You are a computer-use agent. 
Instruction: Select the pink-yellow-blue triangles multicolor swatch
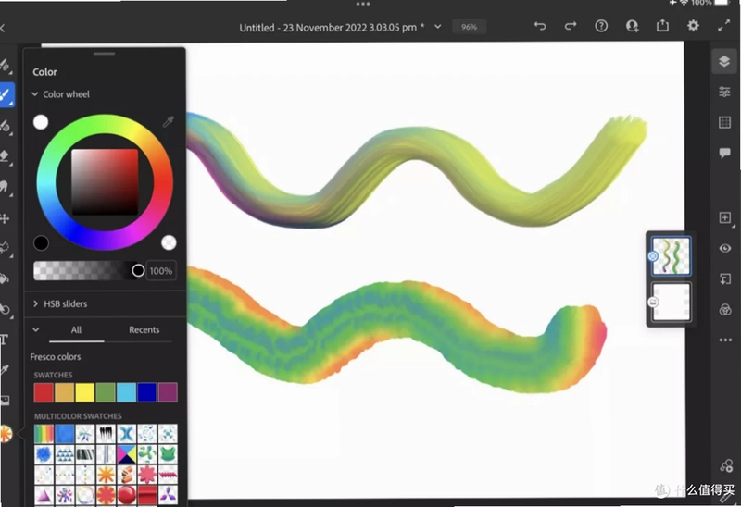pyautogui.click(x=126, y=454)
